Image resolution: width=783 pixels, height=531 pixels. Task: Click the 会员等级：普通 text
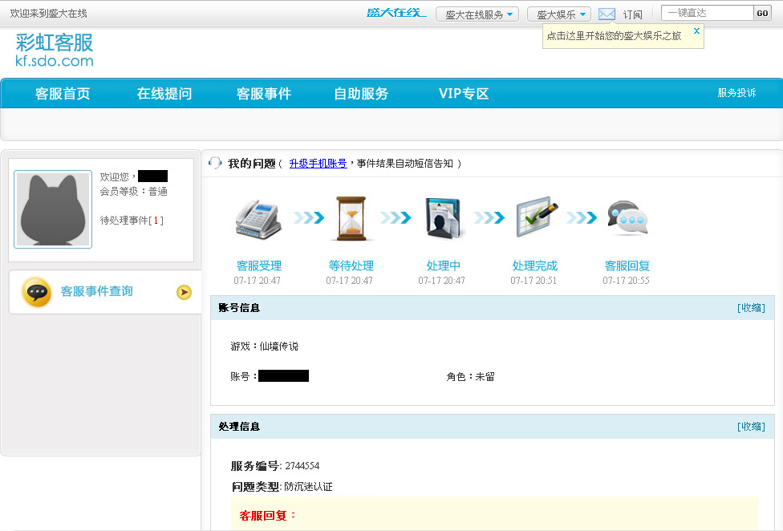click(133, 191)
